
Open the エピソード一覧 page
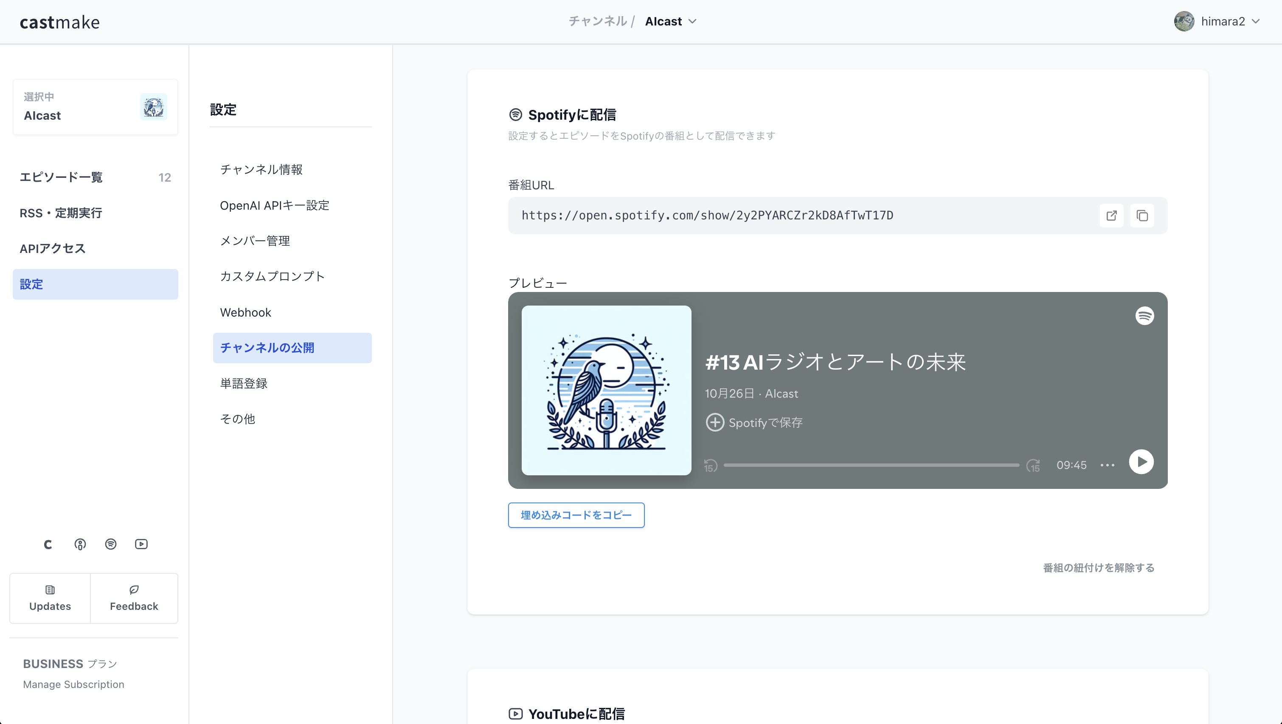[x=95, y=177]
